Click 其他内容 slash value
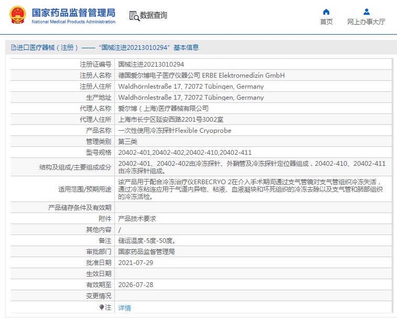This screenshot has width=397, height=318. point(120,230)
